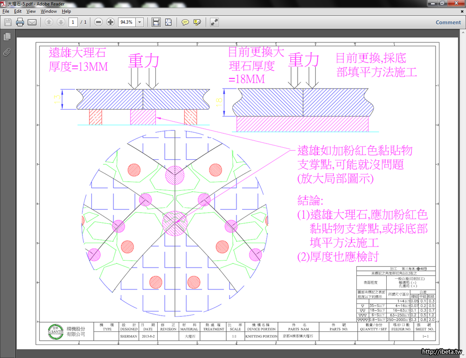The width and height of the screenshot is (466, 358).
Task: Toggle fit-to-width scrolling mode
Action: click(156, 22)
